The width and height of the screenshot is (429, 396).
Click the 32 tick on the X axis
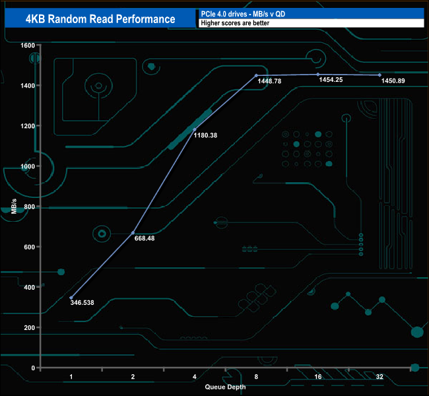point(379,377)
